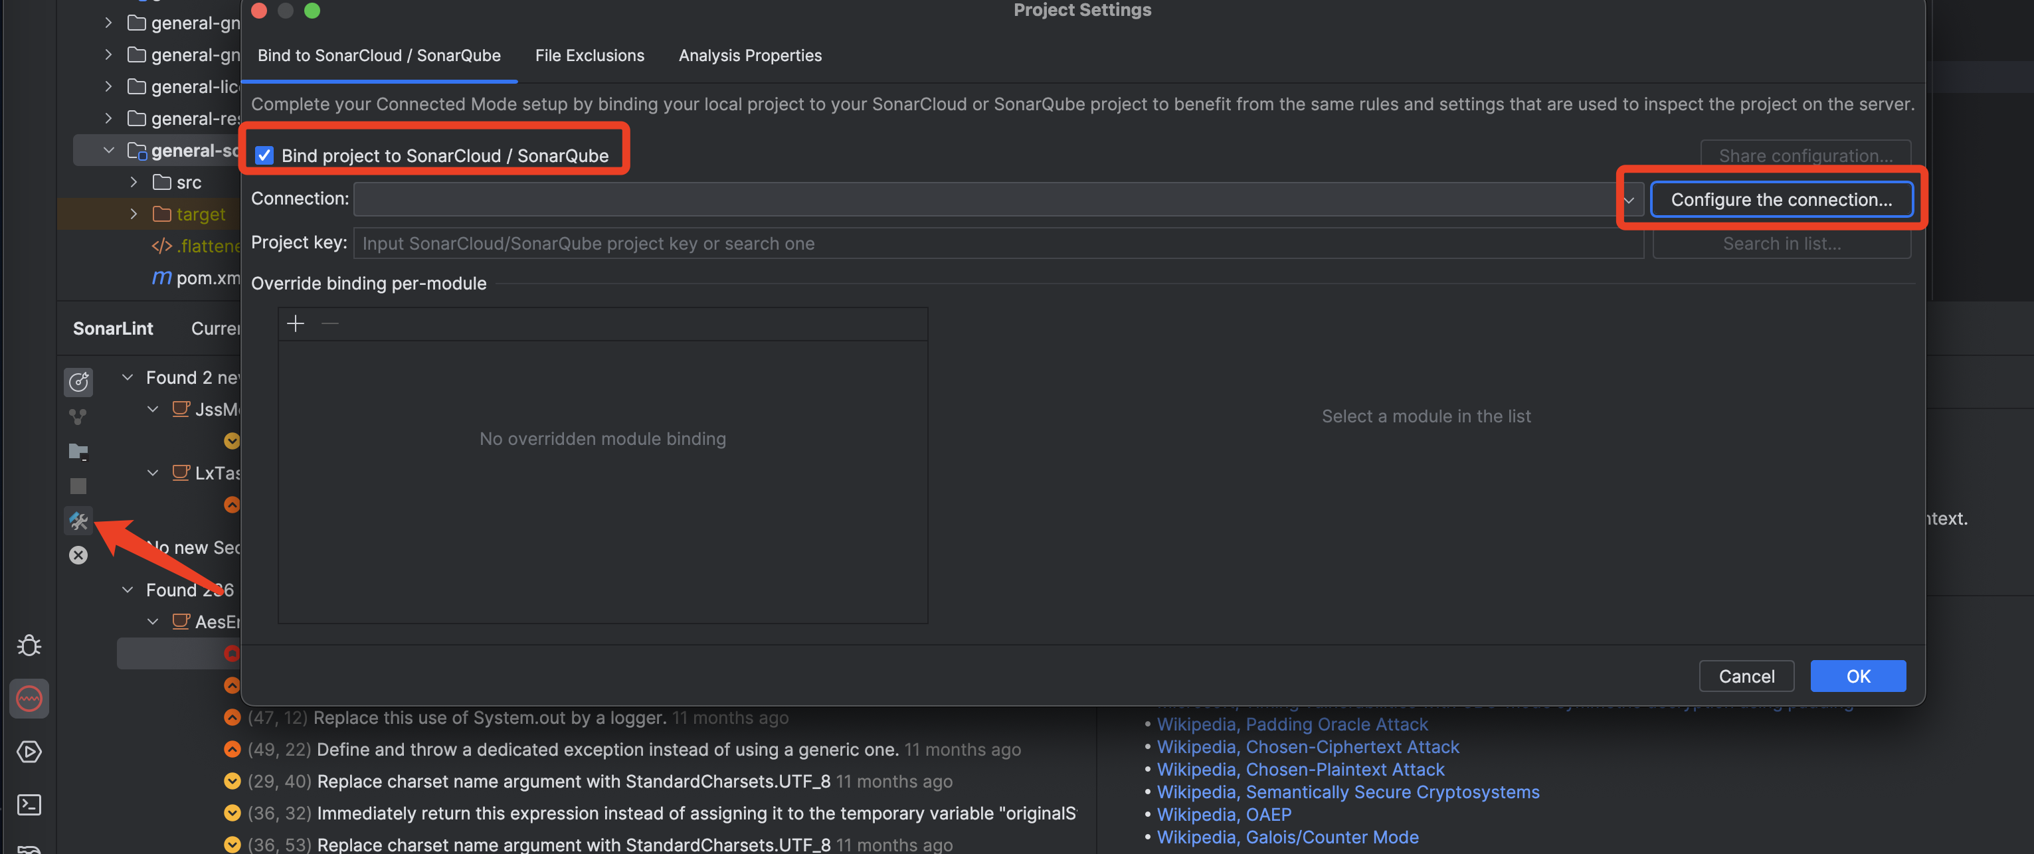Screen dimensions: 2034x854
Task: Expand the src folder chevron
Action: click(134, 183)
